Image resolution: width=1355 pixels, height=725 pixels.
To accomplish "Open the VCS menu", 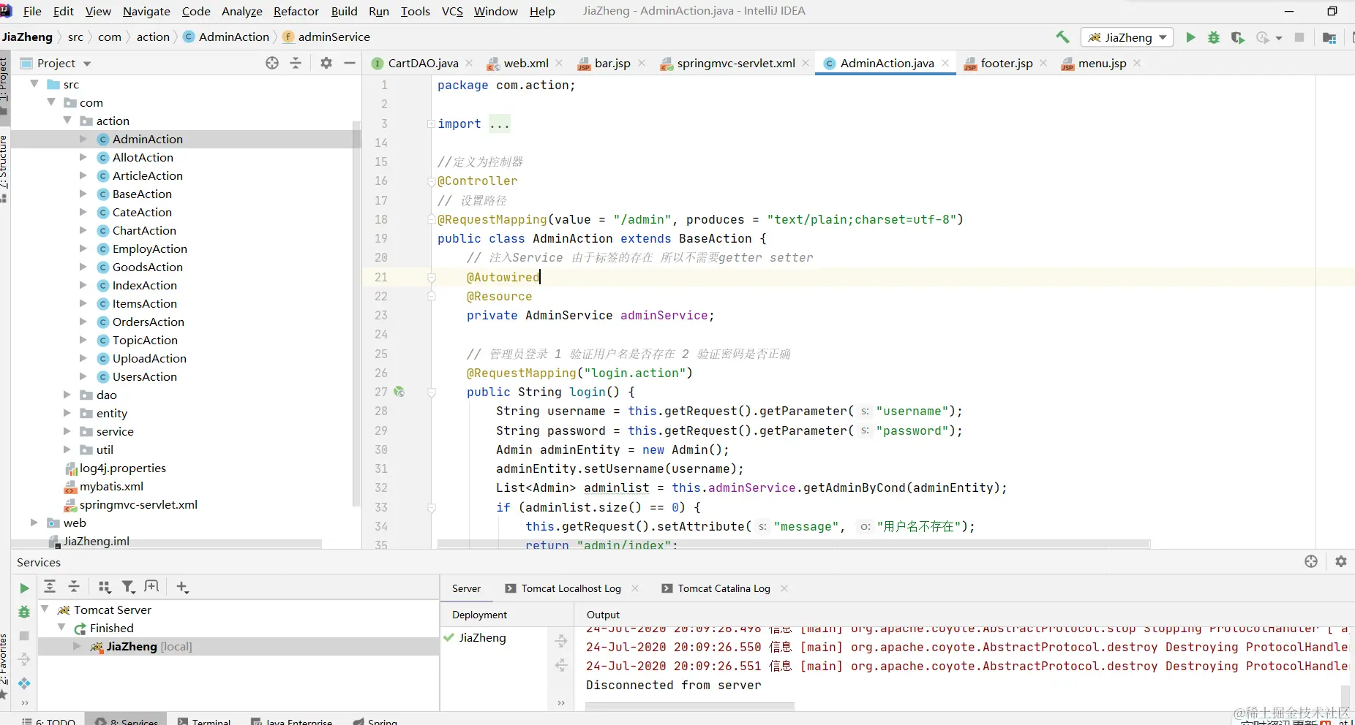I will pos(452,11).
